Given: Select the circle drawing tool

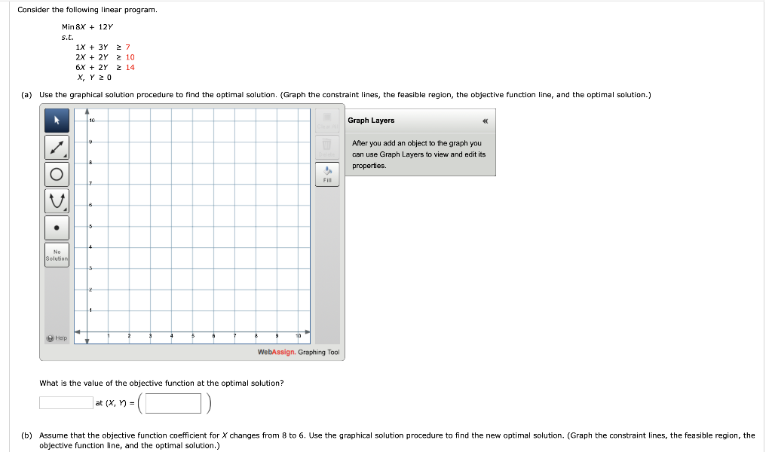Looking at the screenshot, I should (57, 174).
